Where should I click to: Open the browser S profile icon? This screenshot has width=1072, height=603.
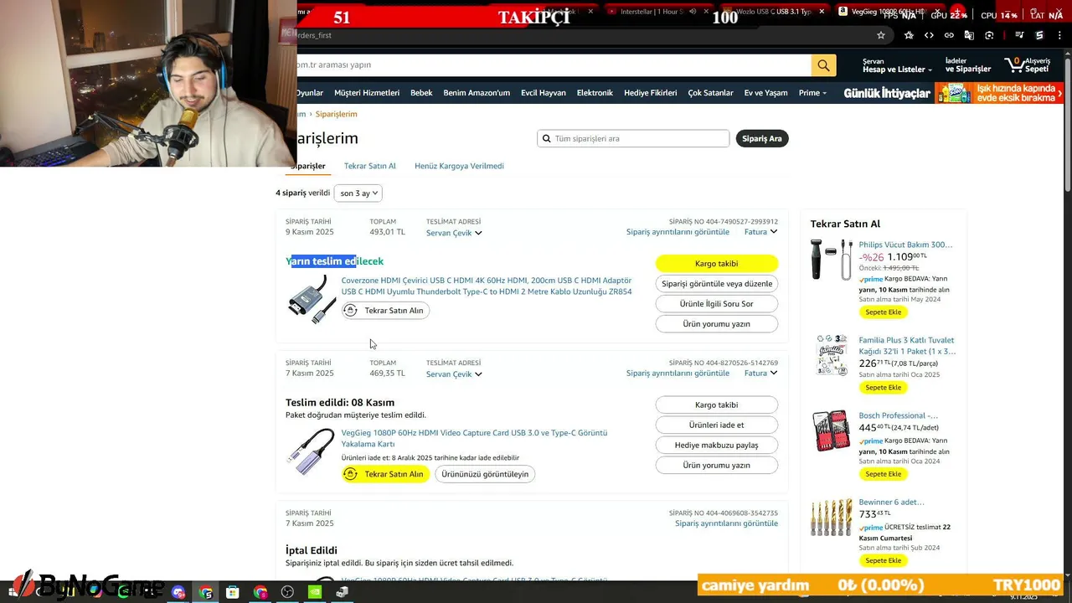(x=1039, y=35)
